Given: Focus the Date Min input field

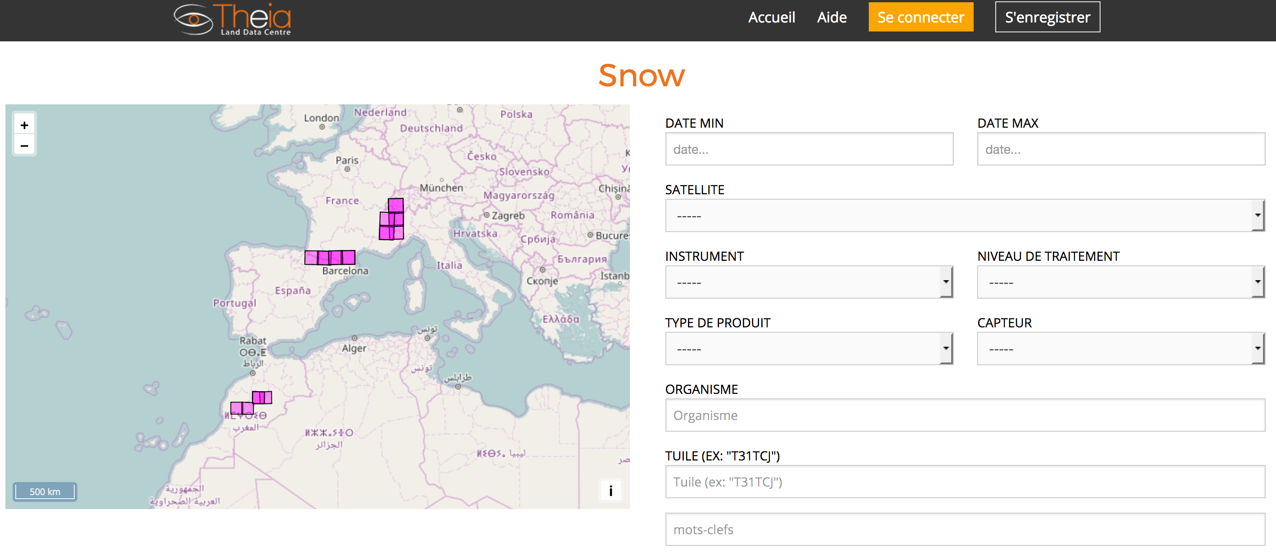Looking at the screenshot, I should click(x=809, y=149).
